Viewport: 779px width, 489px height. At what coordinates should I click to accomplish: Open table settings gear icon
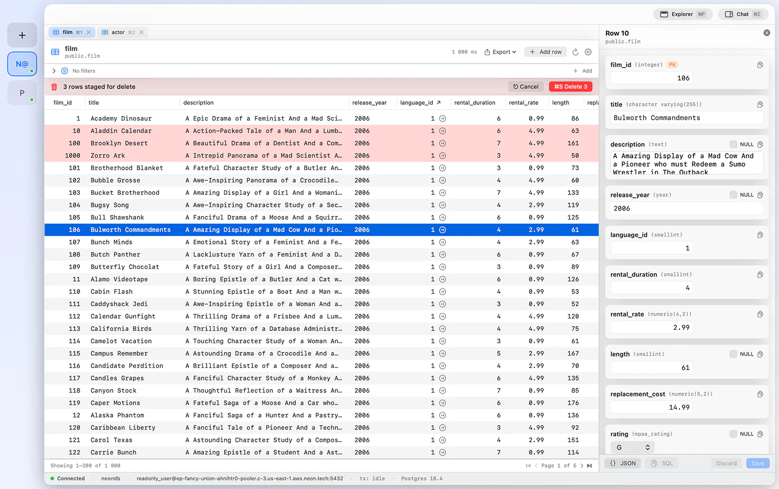click(x=588, y=52)
